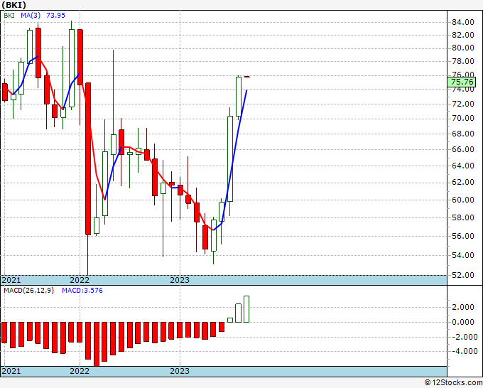
Task: Click the (BKI) ticker title
Action: (x=14, y=5)
